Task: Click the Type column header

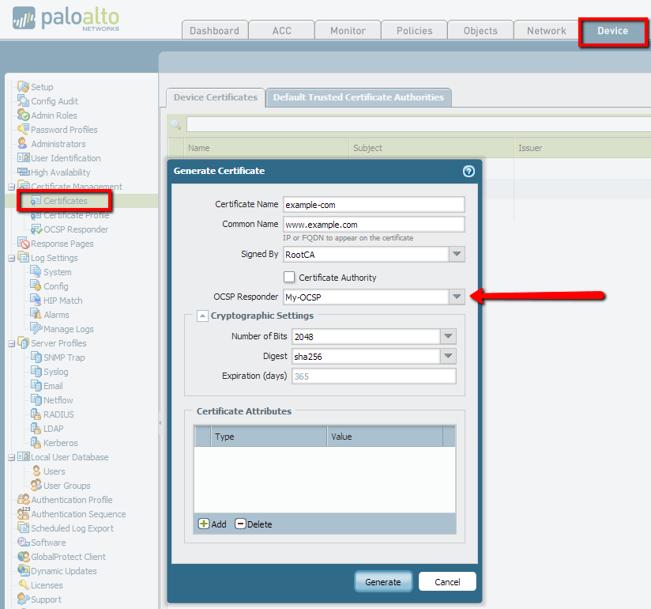Action: pos(269,437)
